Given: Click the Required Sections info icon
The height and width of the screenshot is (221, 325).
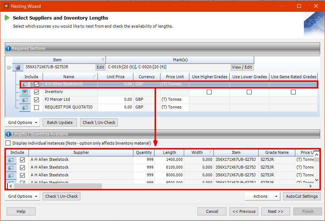Looking at the screenshot, I should coord(9,48).
